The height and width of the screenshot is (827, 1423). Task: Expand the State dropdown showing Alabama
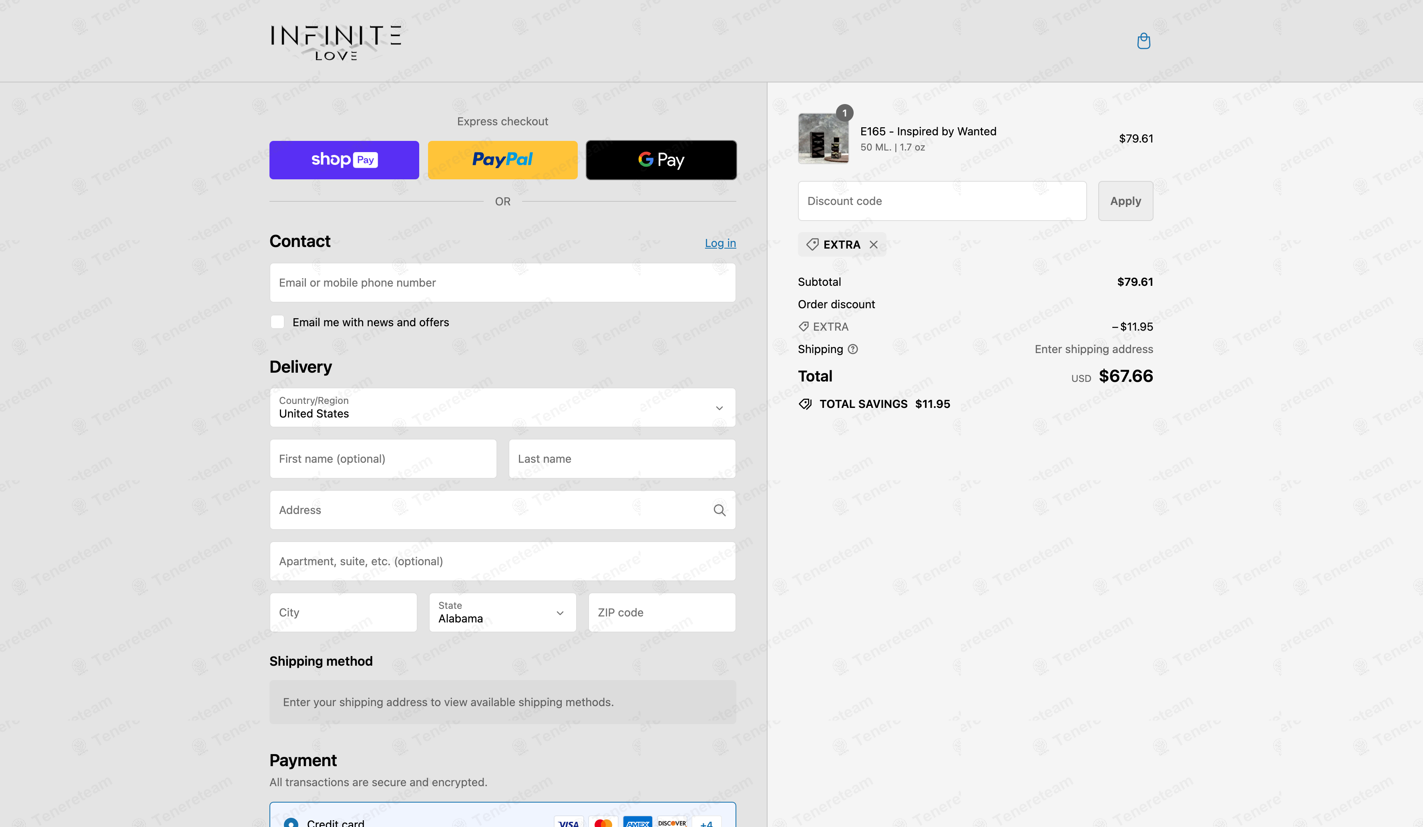[x=502, y=612]
